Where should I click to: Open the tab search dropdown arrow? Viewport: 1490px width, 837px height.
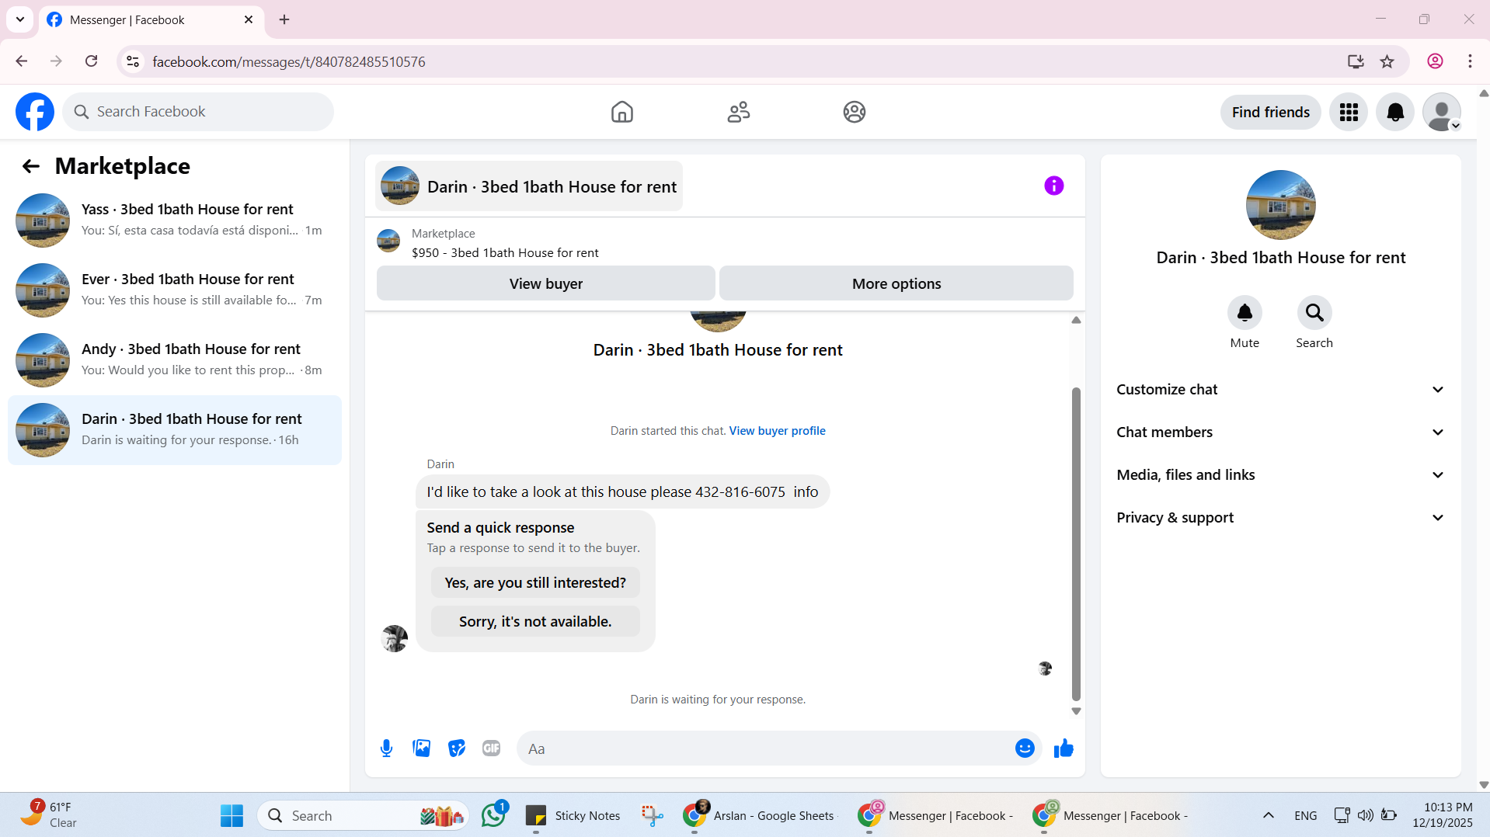pyautogui.click(x=20, y=20)
